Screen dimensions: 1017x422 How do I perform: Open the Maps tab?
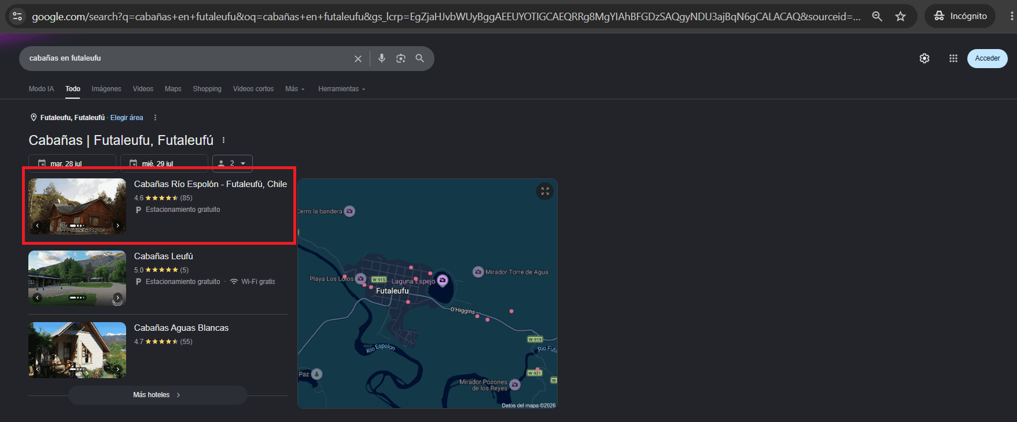173,89
